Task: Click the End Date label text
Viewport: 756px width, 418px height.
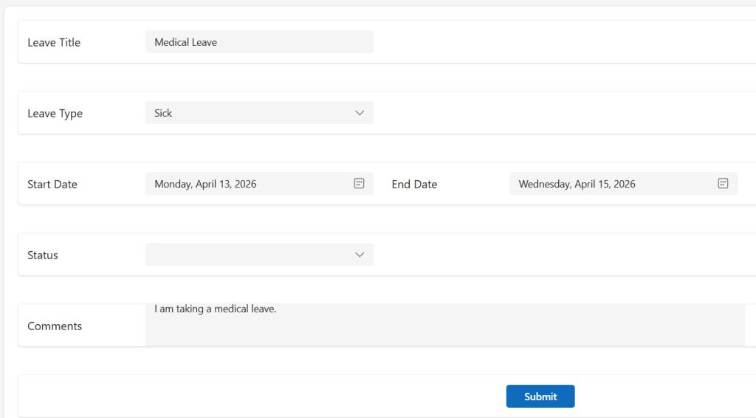Action: tap(414, 184)
